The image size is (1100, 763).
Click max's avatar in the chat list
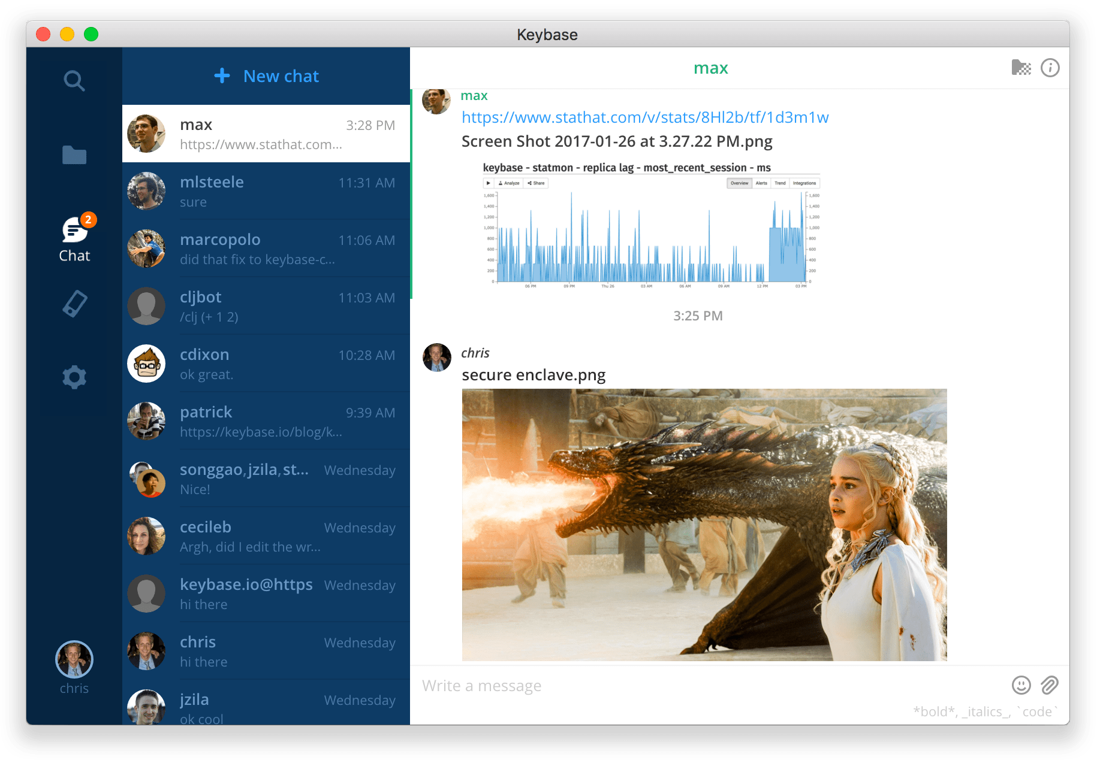(146, 134)
